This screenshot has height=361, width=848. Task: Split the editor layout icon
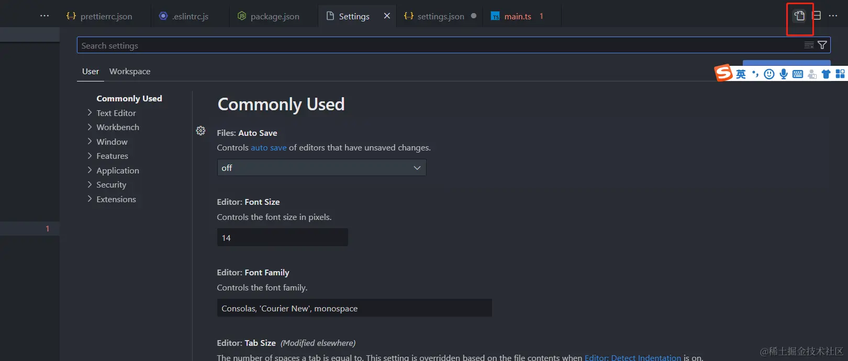(817, 16)
